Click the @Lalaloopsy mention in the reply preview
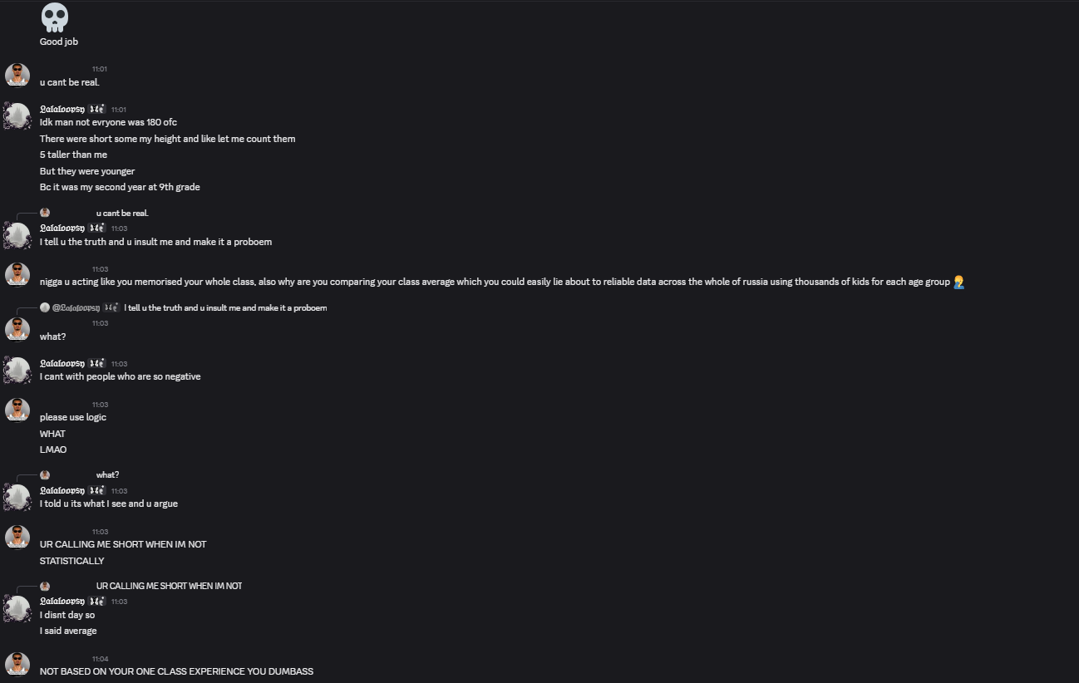This screenshot has width=1079, height=683. [71, 307]
